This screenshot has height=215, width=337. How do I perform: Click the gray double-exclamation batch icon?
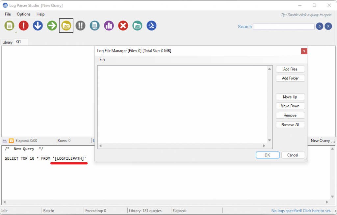coord(81,26)
